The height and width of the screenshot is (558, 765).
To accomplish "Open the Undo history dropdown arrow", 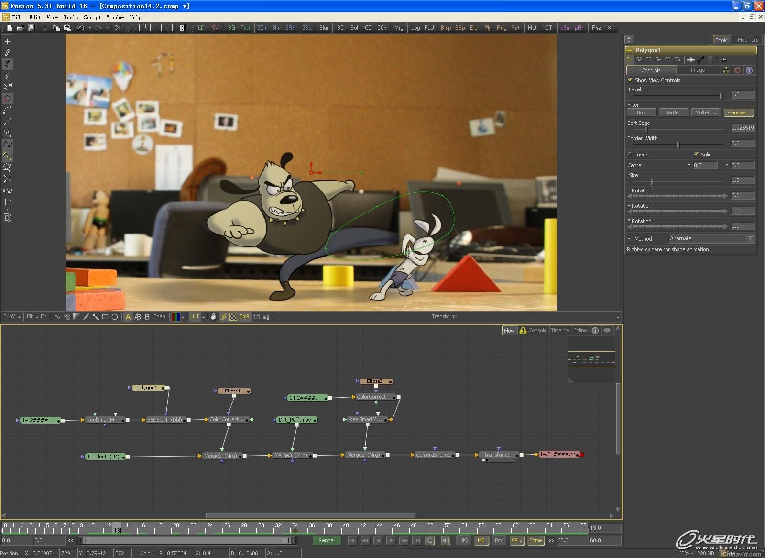I will click(x=89, y=28).
